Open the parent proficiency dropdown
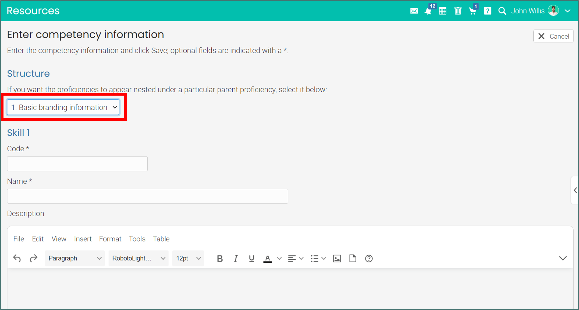Screen dimensions: 579x310 (x=63, y=107)
